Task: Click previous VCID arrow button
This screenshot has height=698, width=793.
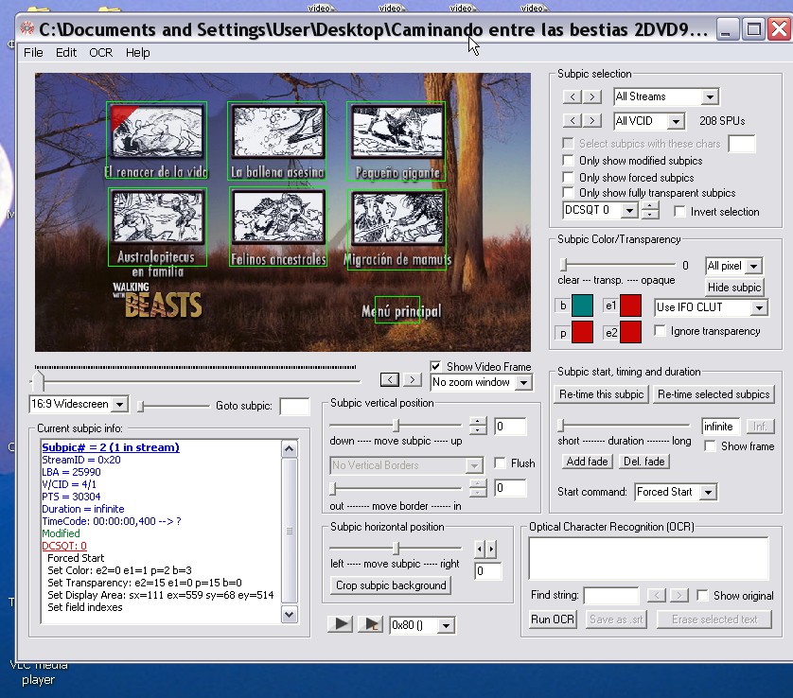Action: click(572, 121)
